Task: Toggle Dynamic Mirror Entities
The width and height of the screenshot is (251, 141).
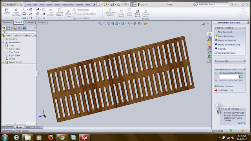Action: [146, 14]
